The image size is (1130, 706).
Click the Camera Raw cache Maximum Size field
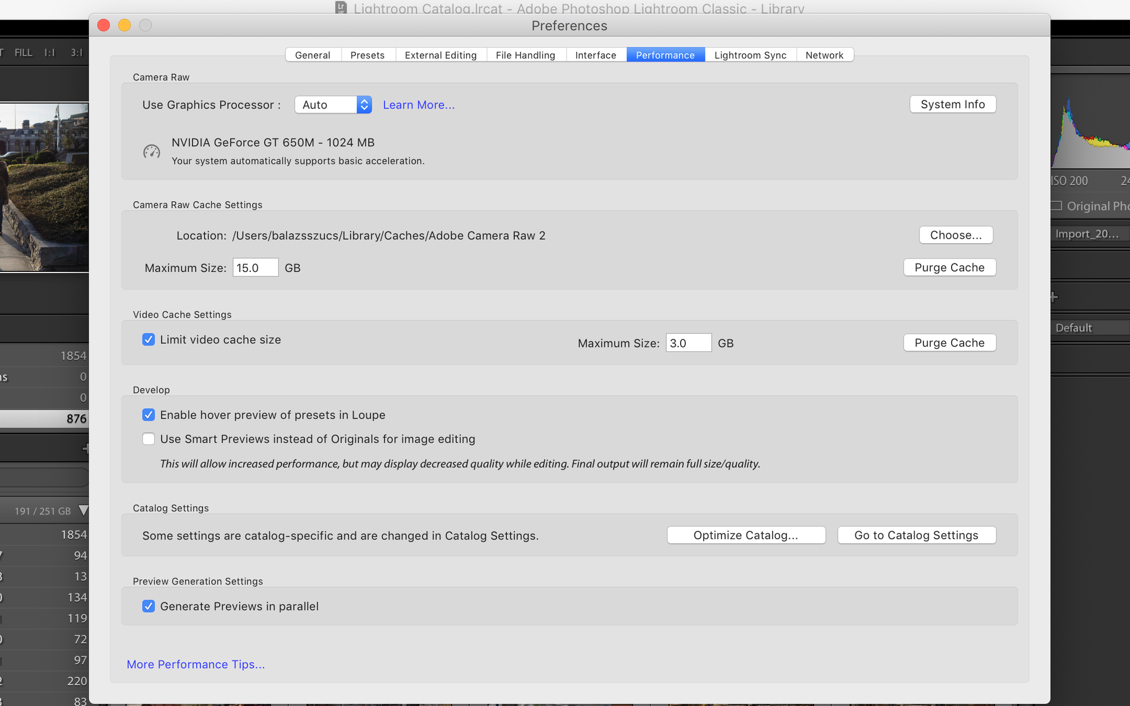click(255, 268)
